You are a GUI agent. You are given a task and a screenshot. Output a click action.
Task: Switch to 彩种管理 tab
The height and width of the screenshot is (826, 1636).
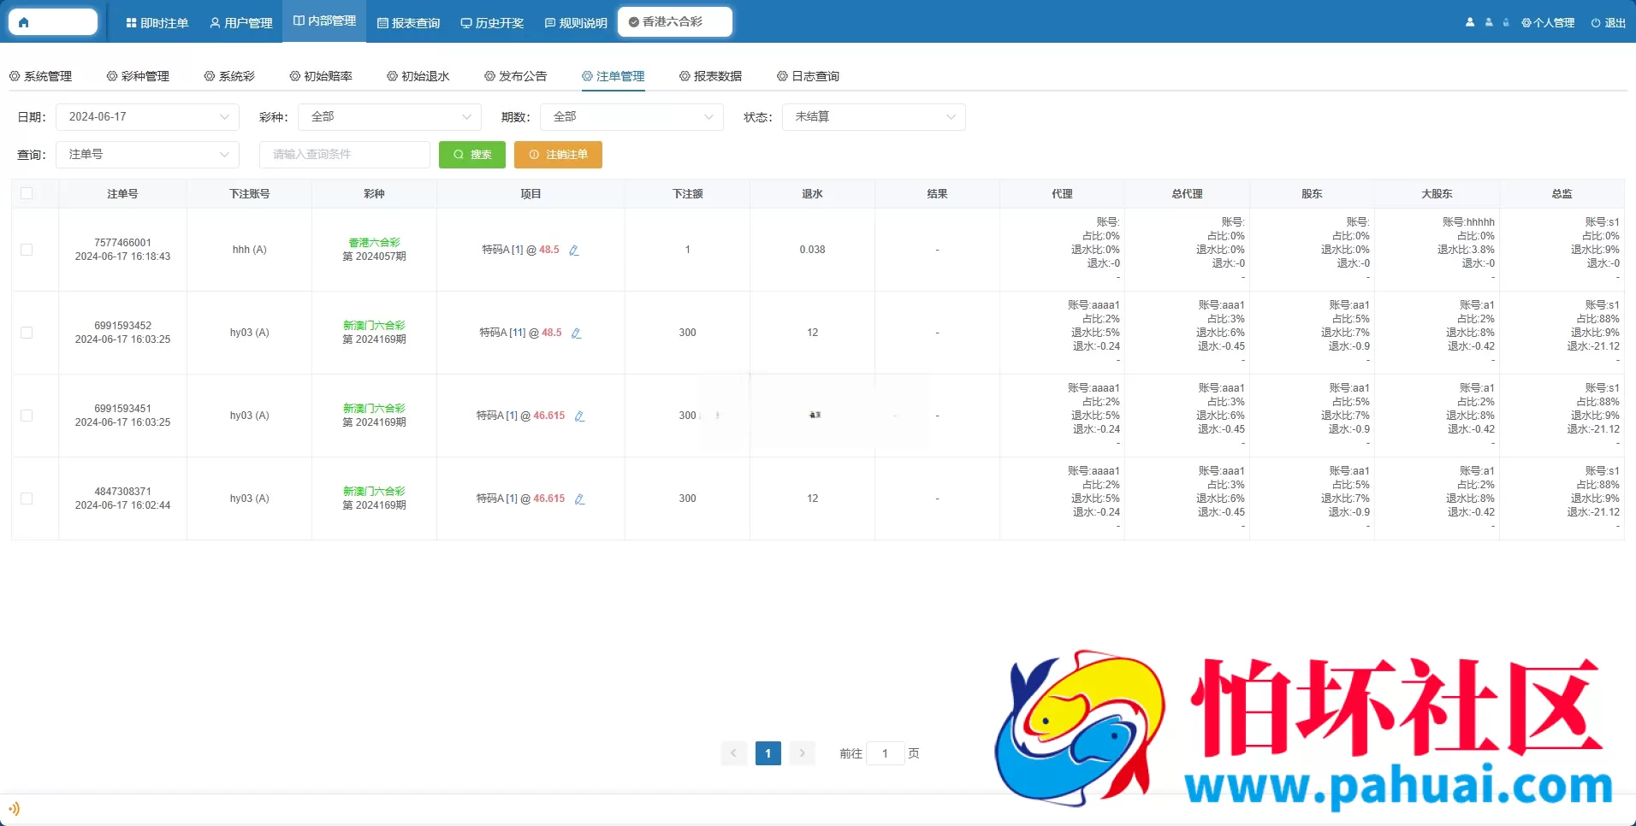click(138, 76)
